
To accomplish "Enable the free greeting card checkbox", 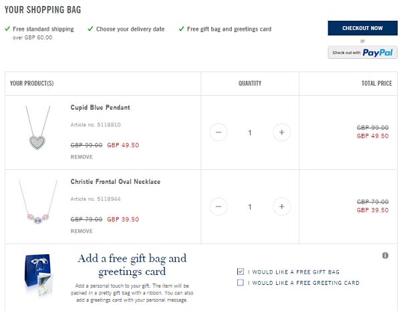I will pyautogui.click(x=241, y=282).
